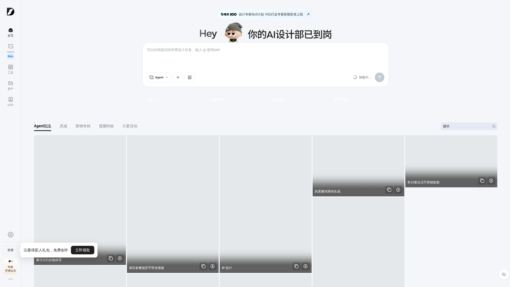Click the skill lightning icon button

point(190,77)
